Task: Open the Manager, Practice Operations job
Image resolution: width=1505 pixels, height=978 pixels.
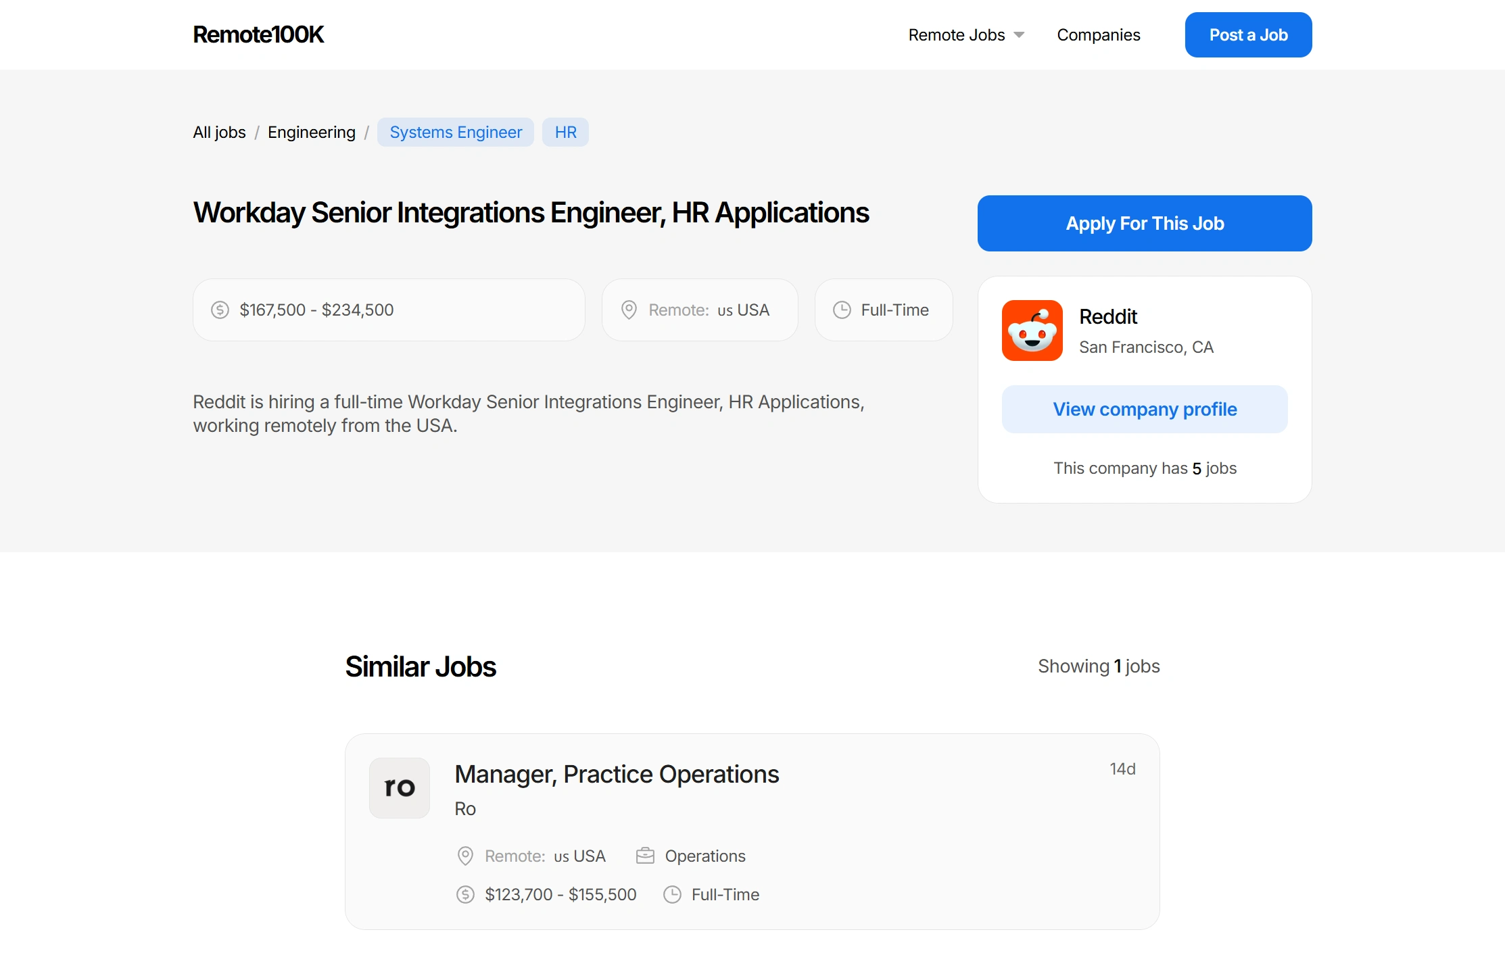Action: [617, 774]
